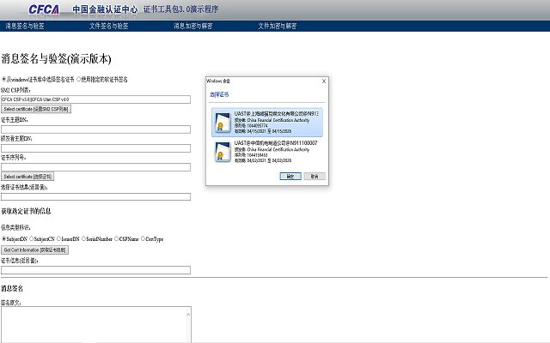Viewport: 550px width, 343px height.
Task: Cancel the certificate dialog with 取消
Action: click(x=315, y=177)
